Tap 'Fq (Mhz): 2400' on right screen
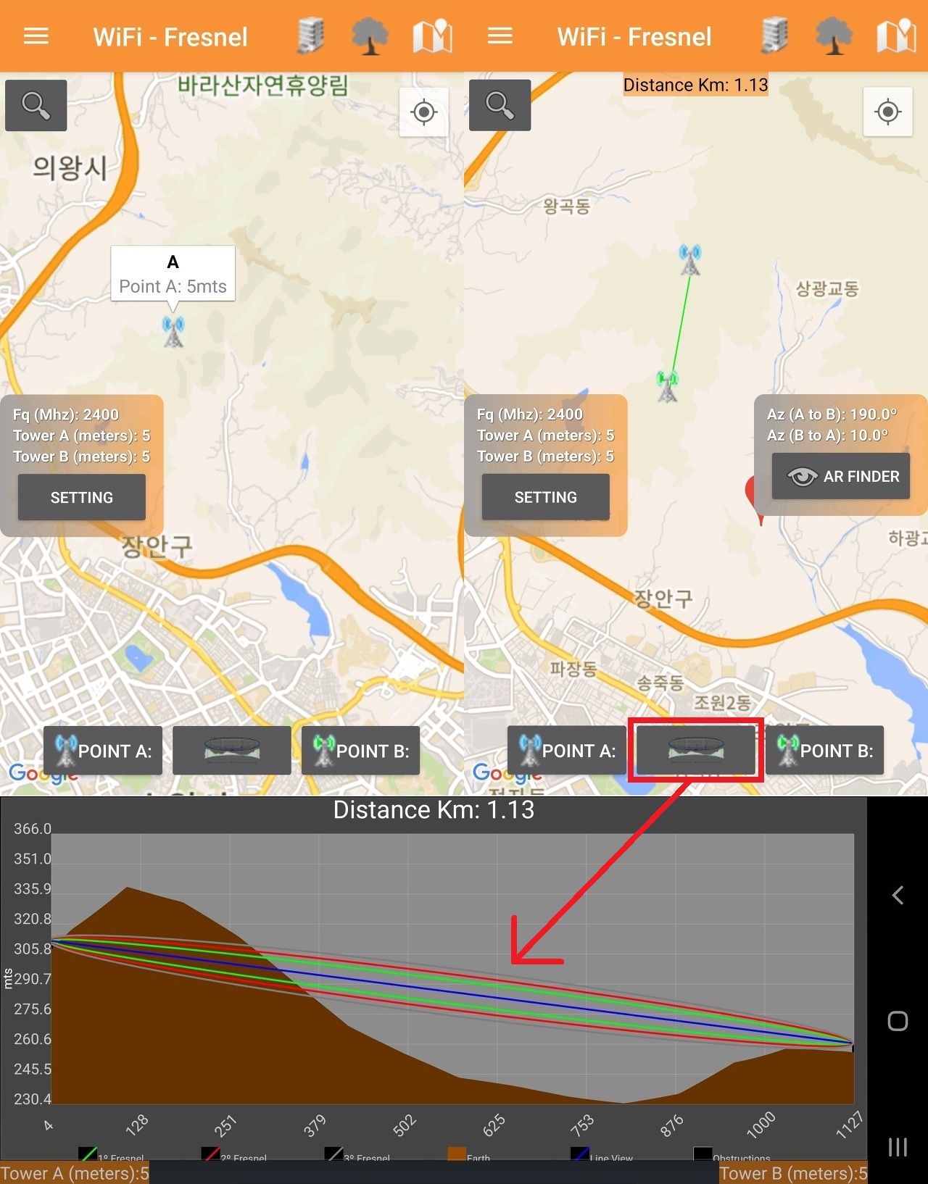The height and width of the screenshot is (1184, 928). point(530,414)
